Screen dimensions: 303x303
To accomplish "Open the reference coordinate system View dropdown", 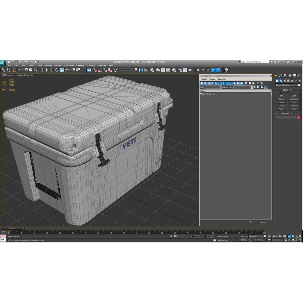I will [70, 69].
